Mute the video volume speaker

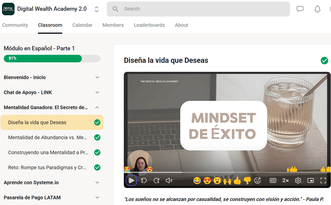pyautogui.click(x=169, y=180)
